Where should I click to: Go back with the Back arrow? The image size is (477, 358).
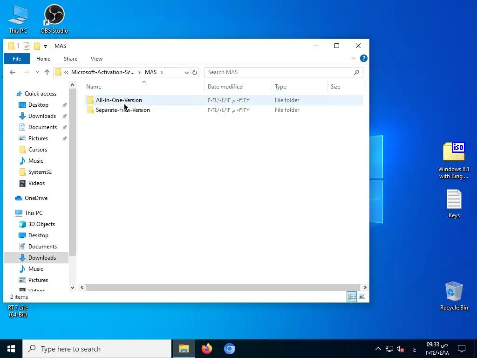(x=13, y=72)
